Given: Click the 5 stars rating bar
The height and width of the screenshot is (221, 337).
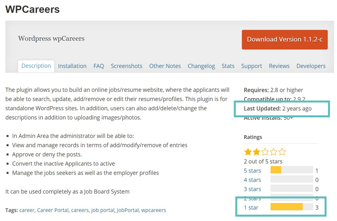Looking at the screenshot, I should [x=292, y=170].
